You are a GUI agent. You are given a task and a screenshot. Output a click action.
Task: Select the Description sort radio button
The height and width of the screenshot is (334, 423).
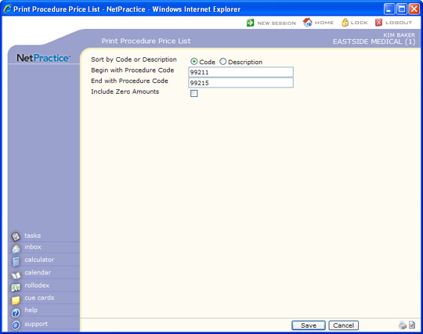222,62
